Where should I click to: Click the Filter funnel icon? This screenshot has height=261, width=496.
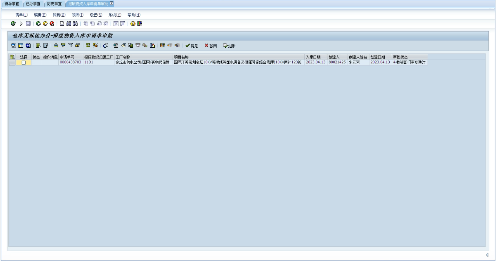point(71,46)
